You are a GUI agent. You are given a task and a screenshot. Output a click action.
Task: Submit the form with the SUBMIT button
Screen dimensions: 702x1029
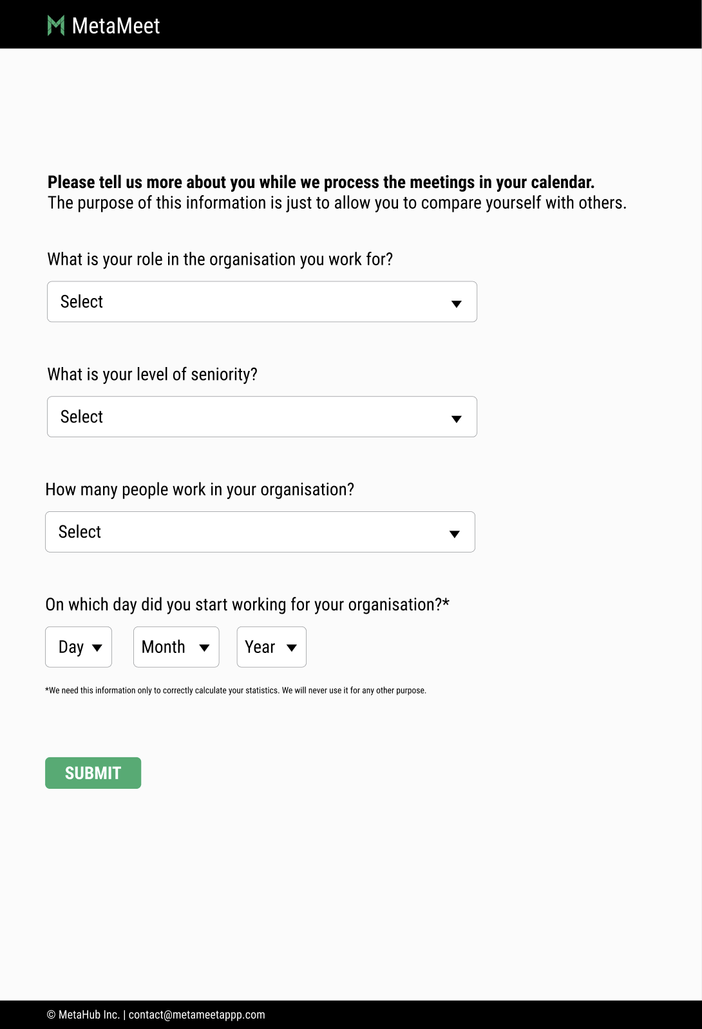click(x=93, y=773)
